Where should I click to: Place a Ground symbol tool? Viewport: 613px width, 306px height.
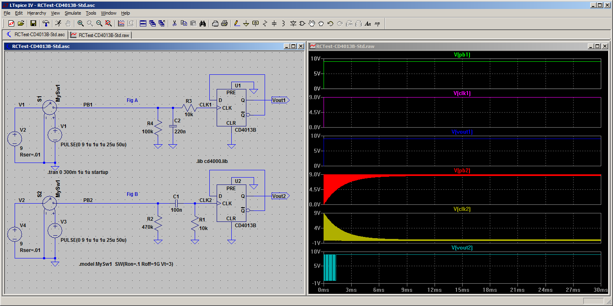click(246, 24)
